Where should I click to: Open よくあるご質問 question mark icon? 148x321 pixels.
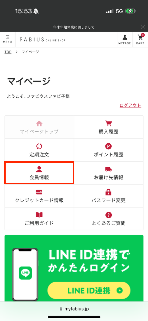pos(108,215)
